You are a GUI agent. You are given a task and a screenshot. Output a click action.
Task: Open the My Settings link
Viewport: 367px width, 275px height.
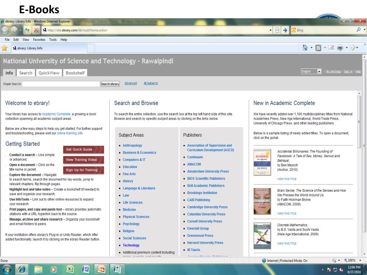pyautogui.click(x=333, y=71)
